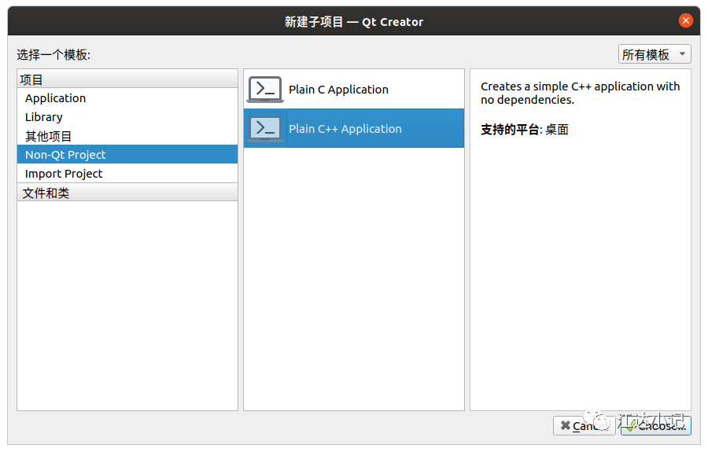
Task: Click the 支持的平台: 桌面 text
Action: [524, 130]
